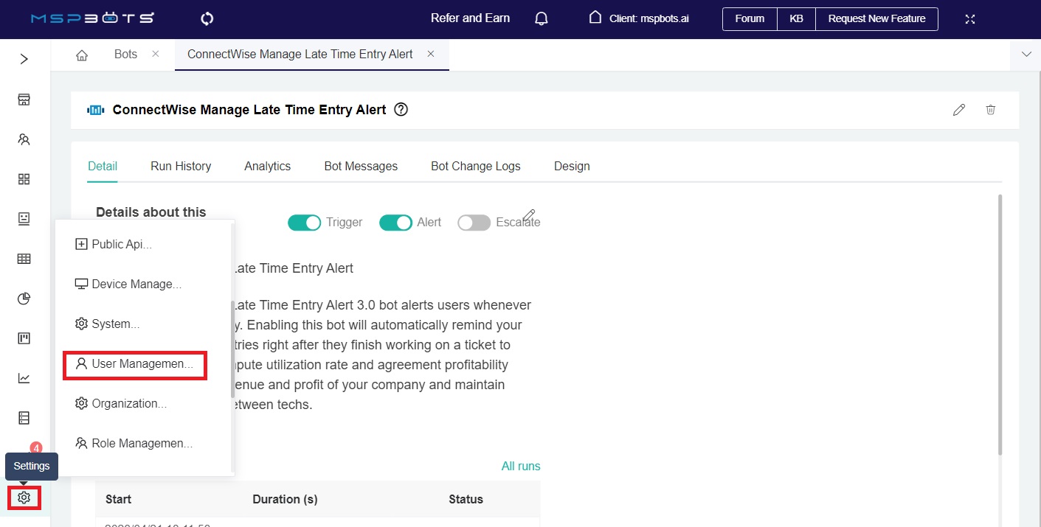The height and width of the screenshot is (527, 1041).
Task: Click the home icon tab
Action: point(82,55)
